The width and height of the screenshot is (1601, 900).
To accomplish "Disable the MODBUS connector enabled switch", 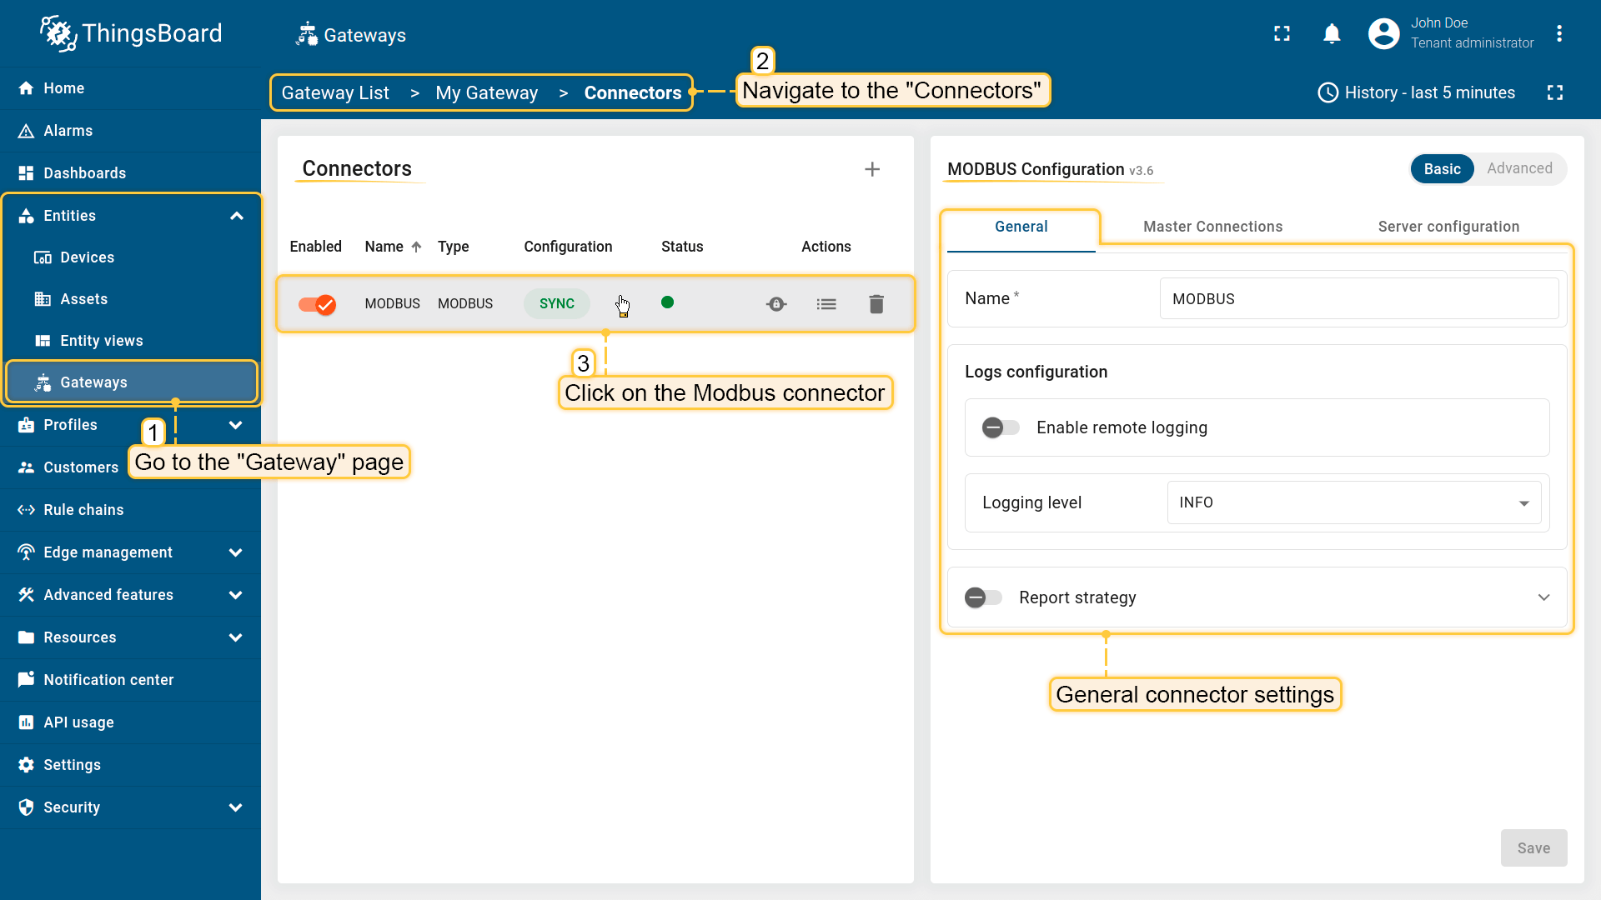I will point(317,304).
